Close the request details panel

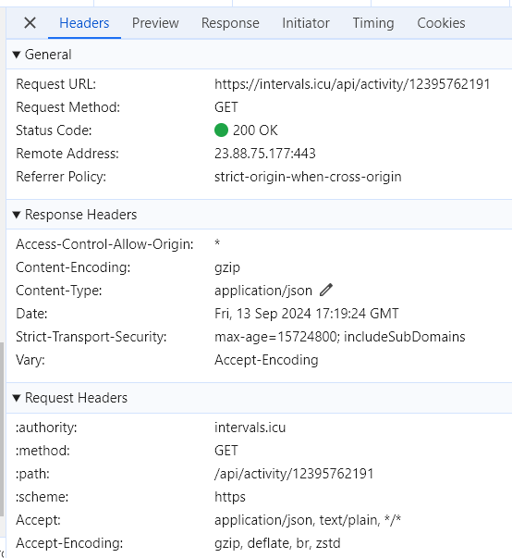tap(30, 23)
